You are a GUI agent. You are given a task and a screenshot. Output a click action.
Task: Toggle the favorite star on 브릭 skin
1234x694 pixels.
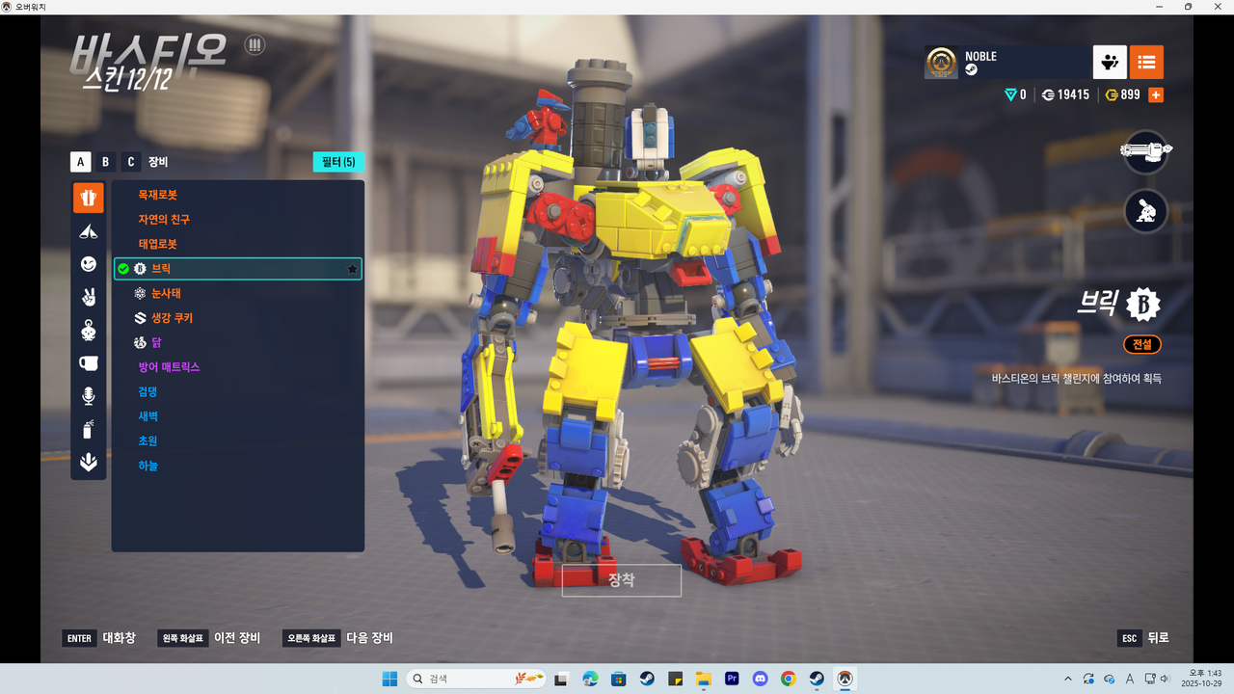[352, 269]
